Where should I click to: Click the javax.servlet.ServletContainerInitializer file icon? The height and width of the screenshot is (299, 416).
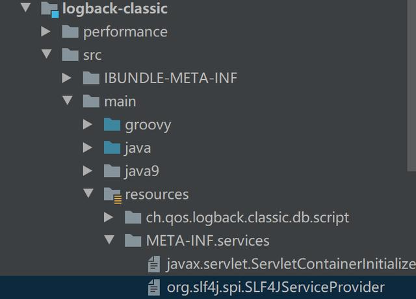coord(154,265)
